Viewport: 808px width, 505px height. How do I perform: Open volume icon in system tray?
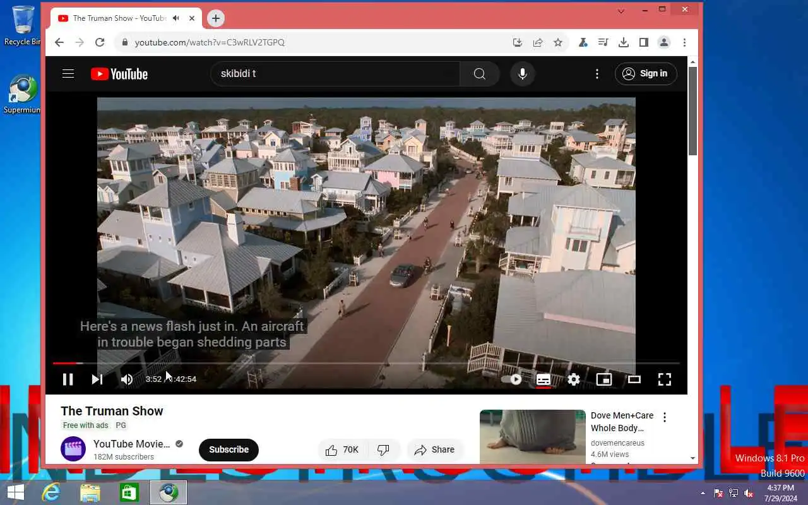point(749,493)
